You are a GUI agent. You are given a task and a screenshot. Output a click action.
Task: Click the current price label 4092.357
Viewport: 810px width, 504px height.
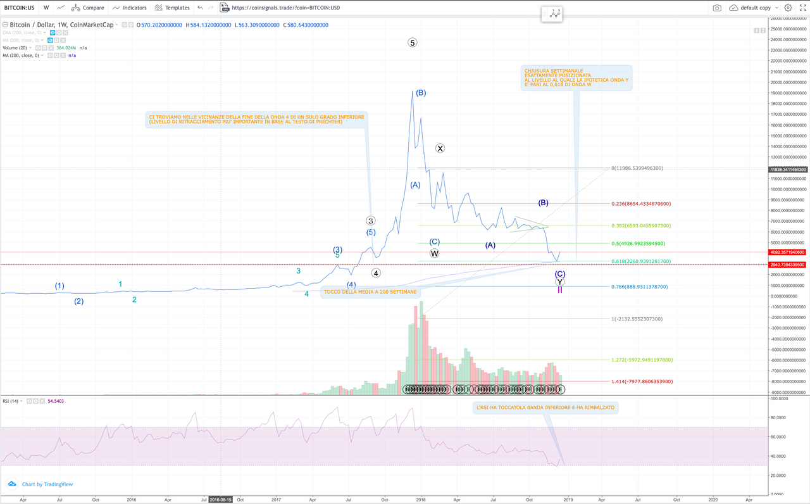tap(788, 253)
